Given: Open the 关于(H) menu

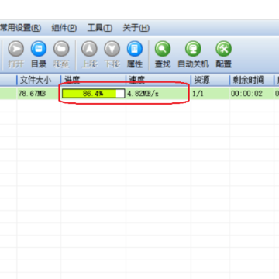Looking at the screenshot, I should pyautogui.click(x=136, y=28).
